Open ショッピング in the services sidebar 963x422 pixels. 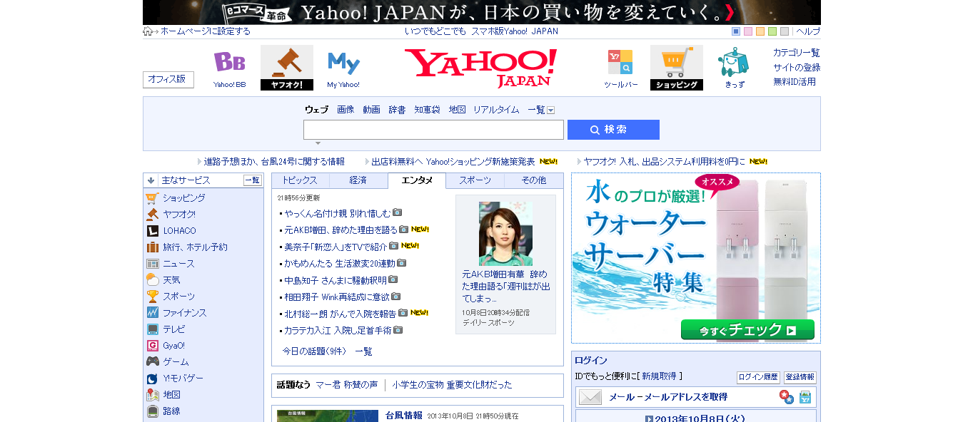184,198
